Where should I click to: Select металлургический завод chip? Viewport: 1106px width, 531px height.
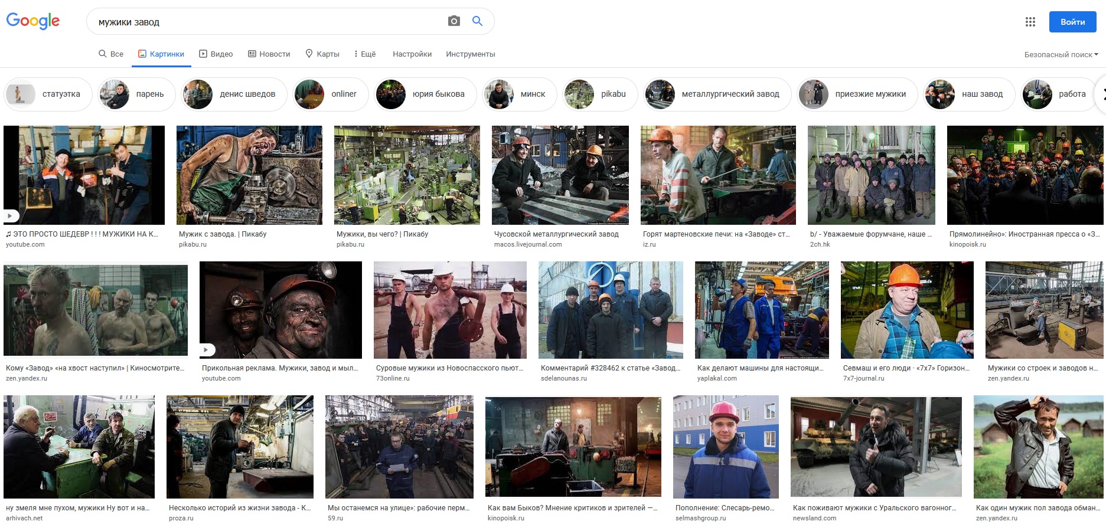pyautogui.click(x=717, y=94)
